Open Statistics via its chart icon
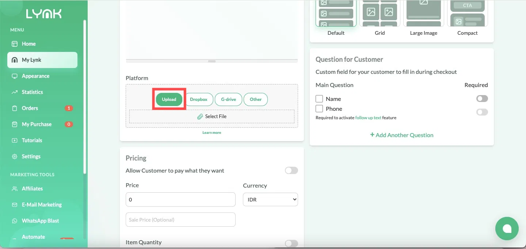This screenshot has height=249, width=526. pyautogui.click(x=15, y=92)
